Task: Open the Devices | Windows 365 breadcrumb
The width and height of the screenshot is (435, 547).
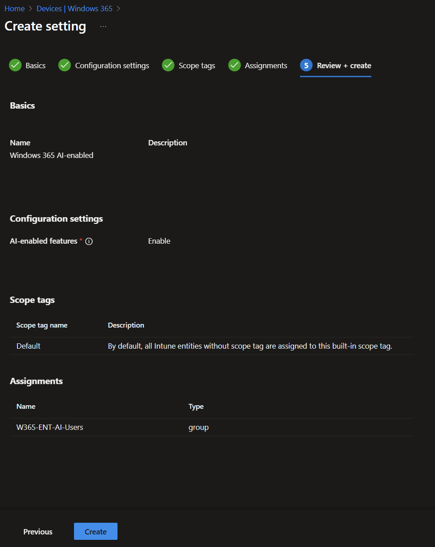Action: pyautogui.click(x=74, y=9)
